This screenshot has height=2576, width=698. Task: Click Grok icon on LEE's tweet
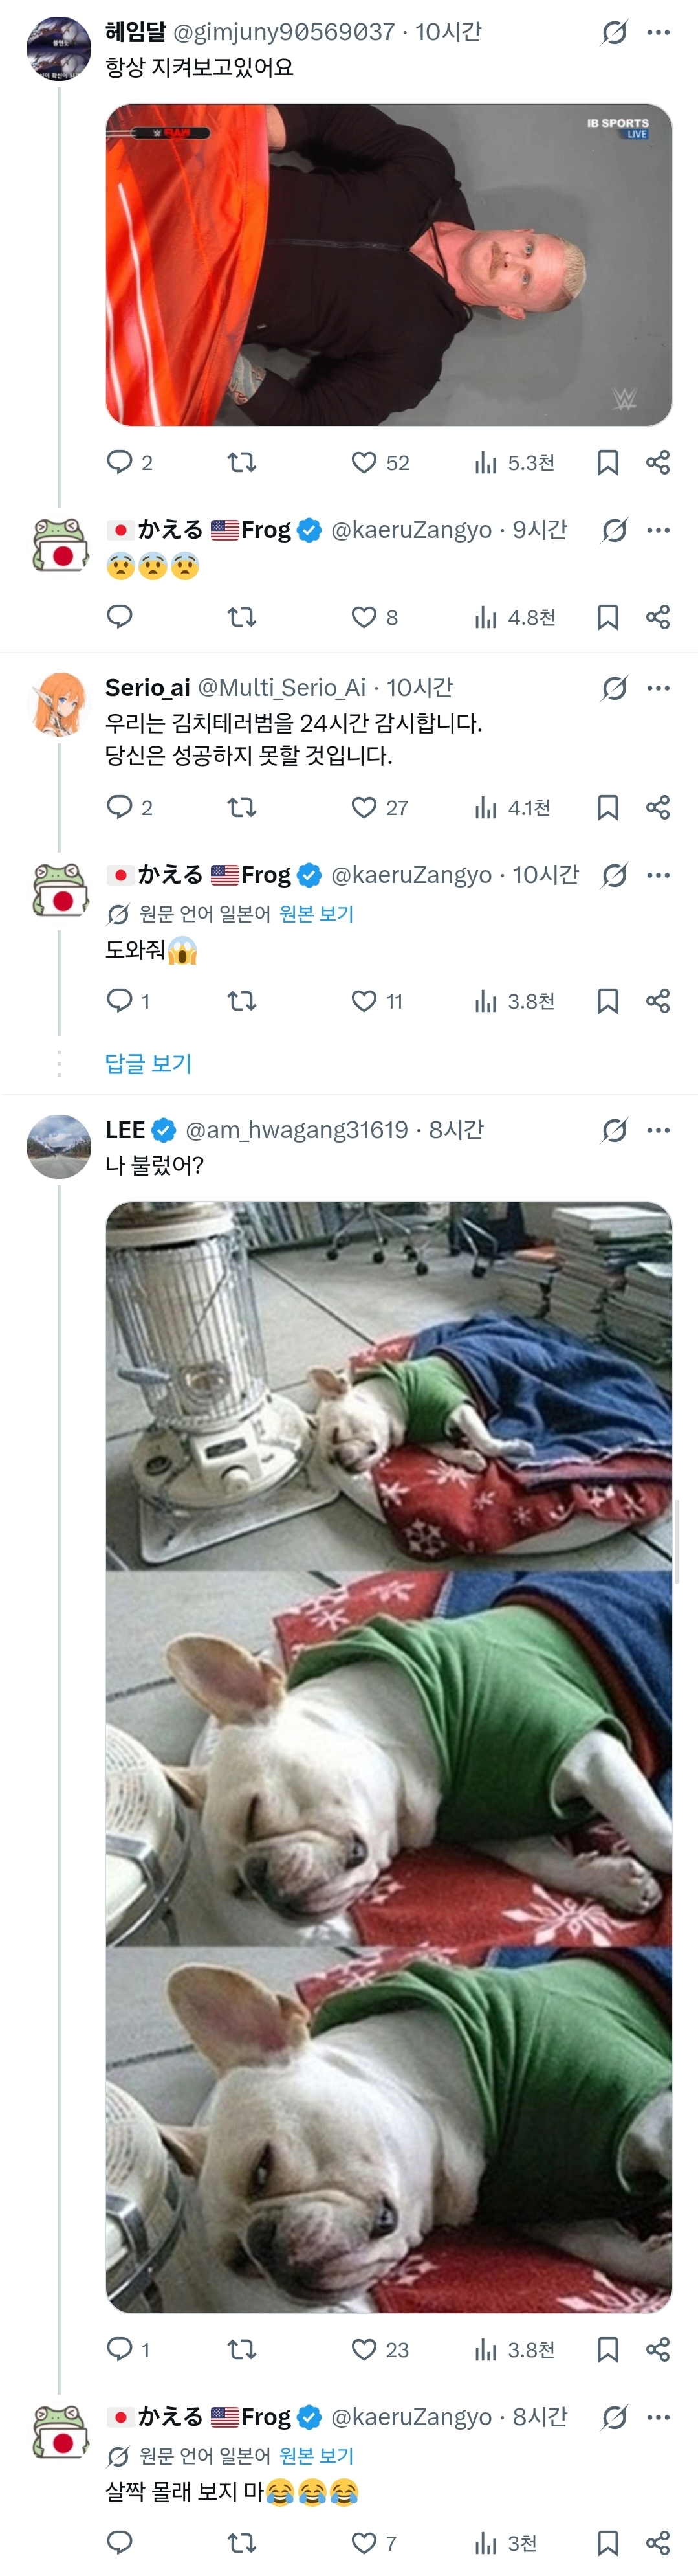(x=614, y=1130)
